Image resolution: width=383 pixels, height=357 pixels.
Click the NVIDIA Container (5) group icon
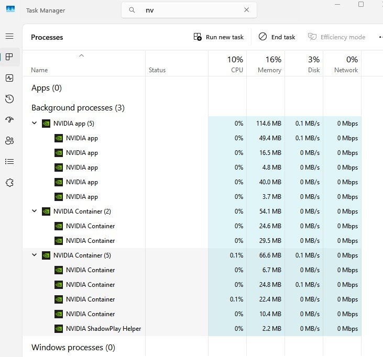(x=46, y=255)
